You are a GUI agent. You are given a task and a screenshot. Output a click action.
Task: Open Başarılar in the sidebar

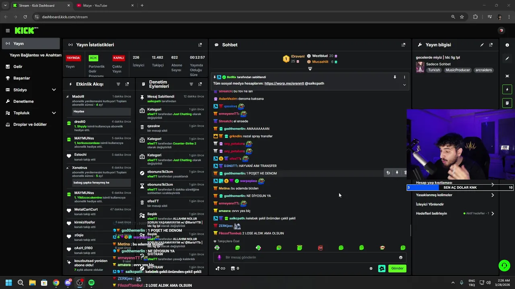pos(22,78)
